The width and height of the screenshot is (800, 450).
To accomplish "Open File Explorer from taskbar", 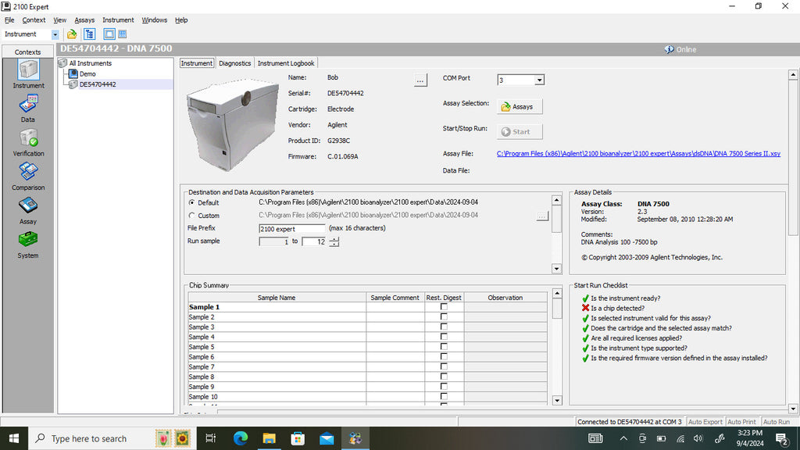I will (269, 438).
